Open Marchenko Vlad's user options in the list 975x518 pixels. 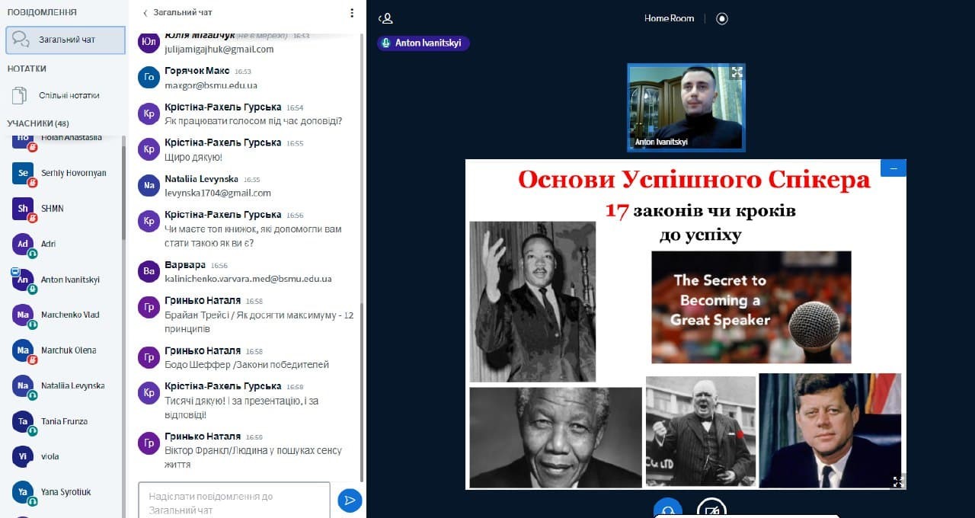[70, 315]
